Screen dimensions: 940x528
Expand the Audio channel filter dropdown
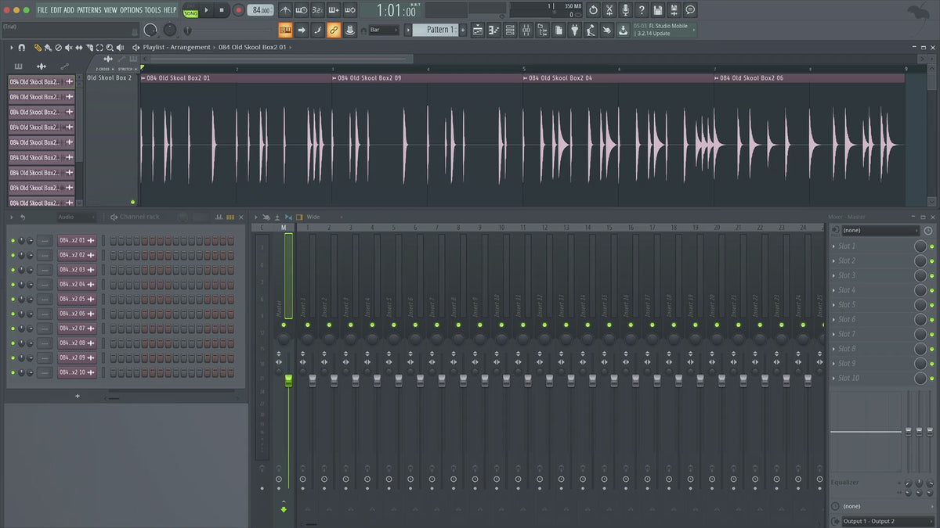[76, 217]
